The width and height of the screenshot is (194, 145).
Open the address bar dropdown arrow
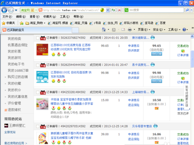click(x=108, y=10)
